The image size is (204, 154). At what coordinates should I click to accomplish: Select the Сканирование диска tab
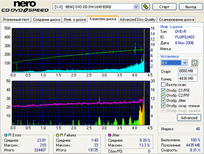(x=176, y=20)
